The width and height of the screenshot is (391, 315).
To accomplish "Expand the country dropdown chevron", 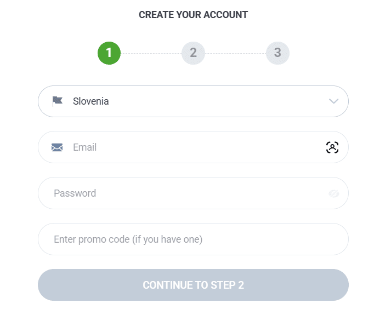I will coord(333,101).
